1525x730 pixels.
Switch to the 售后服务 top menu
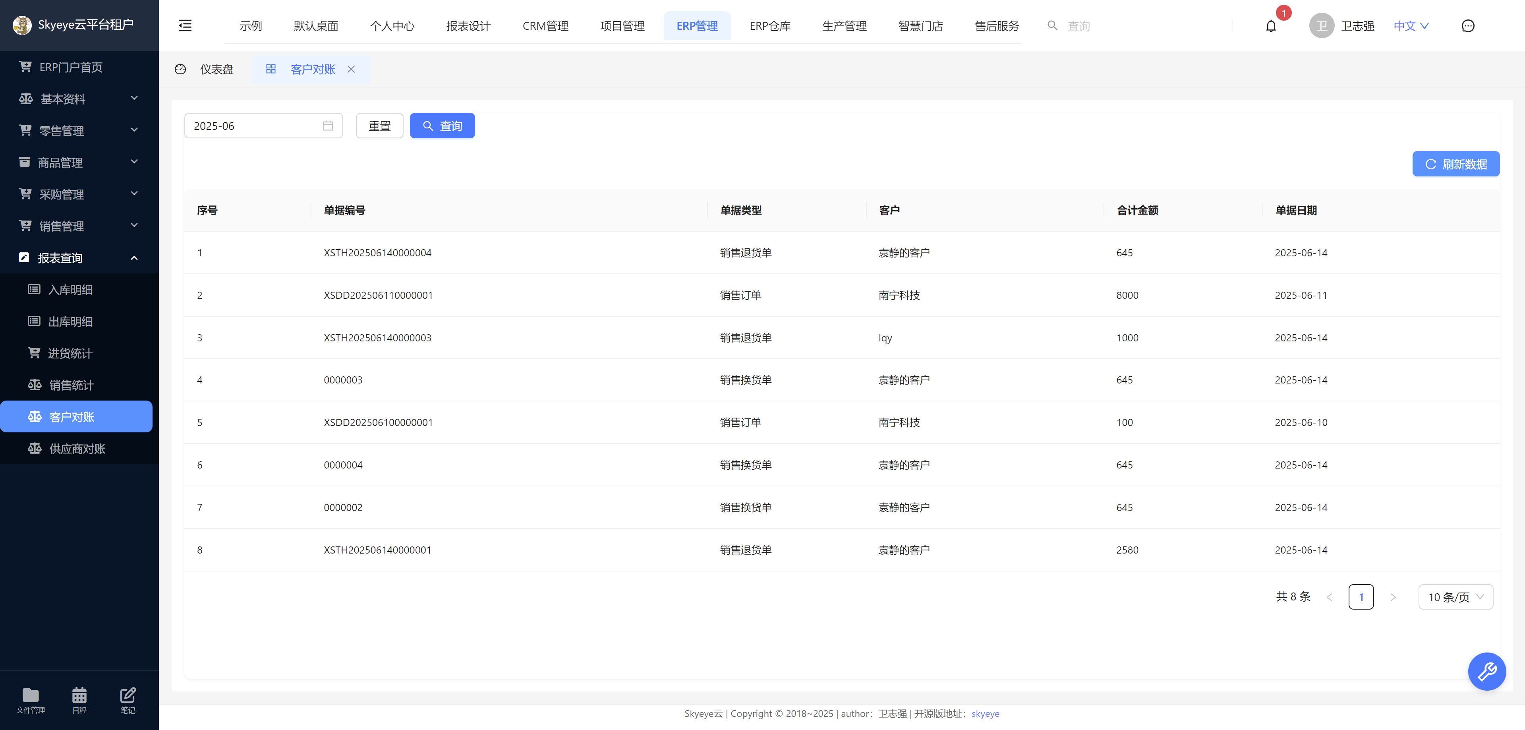(x=997, y=26)
